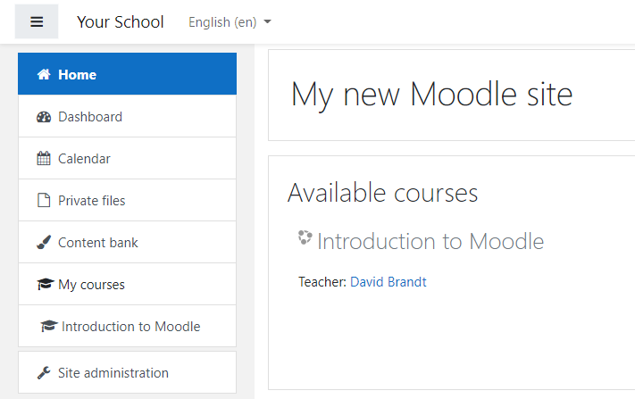Click the Home house icon
Screen dimensions: 635x399
pyautogui.click(x=44, y=74)
